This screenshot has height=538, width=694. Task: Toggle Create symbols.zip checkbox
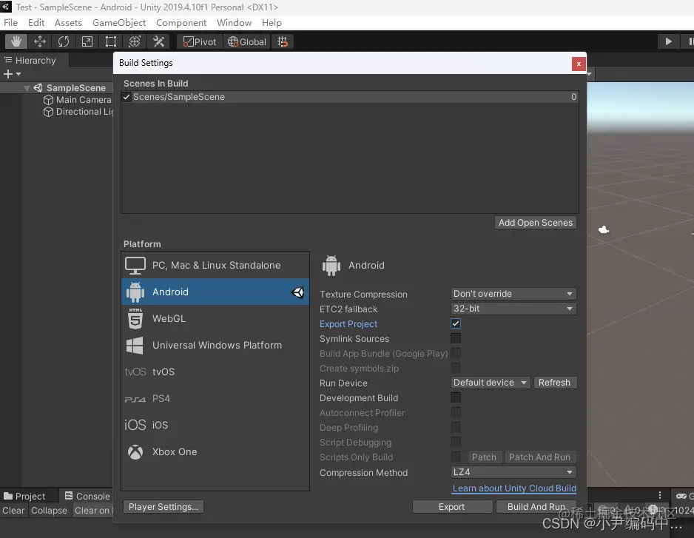click(x=456, y=368)
